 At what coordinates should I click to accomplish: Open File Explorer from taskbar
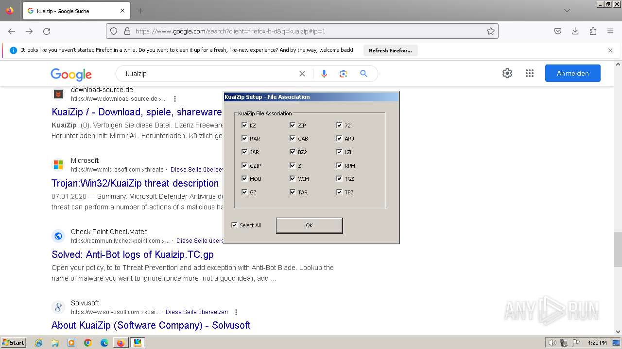click(55, 343)
